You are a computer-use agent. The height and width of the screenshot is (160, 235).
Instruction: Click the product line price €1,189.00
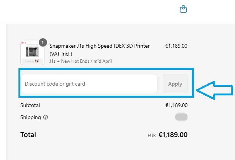click(x=176, y=46)
